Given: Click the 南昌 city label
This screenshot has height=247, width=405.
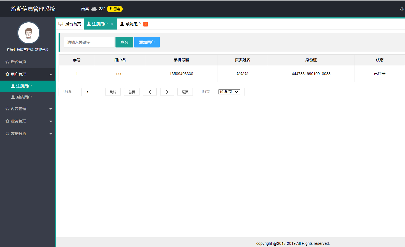Looking at the screenshot, I should [x=85, y=9].
